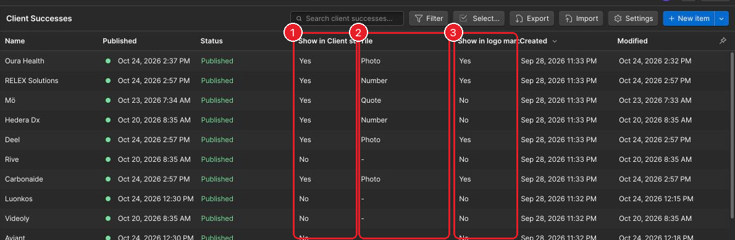
Task: Sort by the Modified column header
Action: [x=632, y=41]
